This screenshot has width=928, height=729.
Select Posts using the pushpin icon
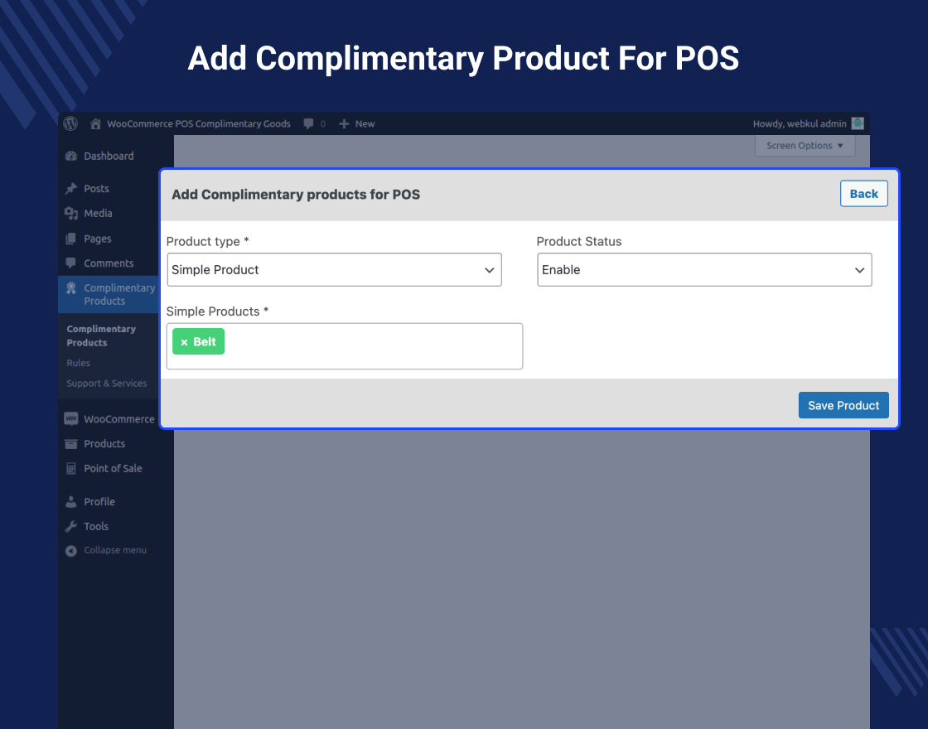[70, 188]
